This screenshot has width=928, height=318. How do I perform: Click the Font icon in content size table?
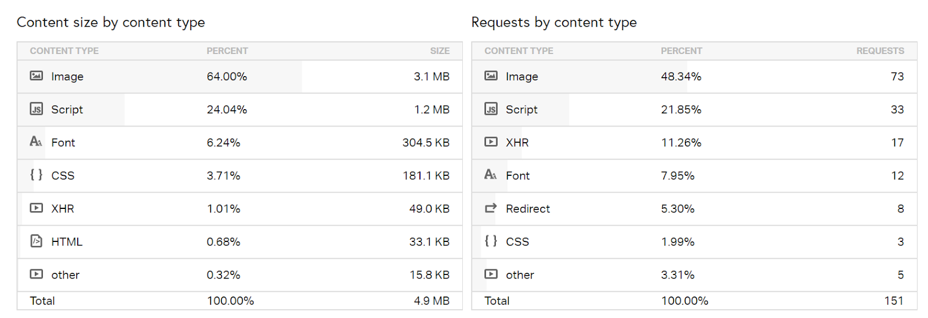coord(36,142)
